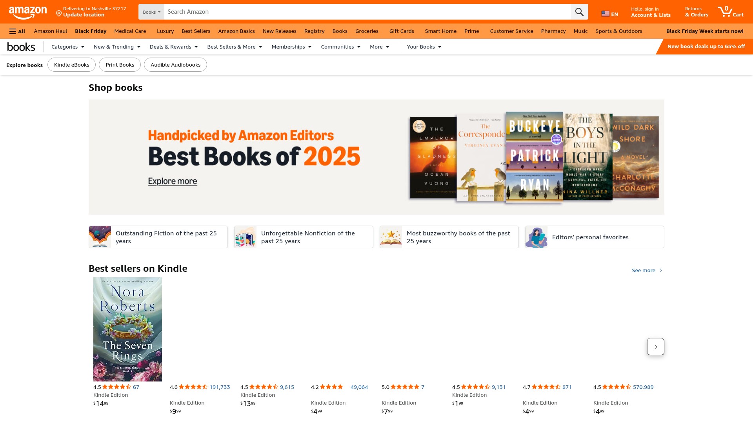Image resolution: width=753 pixels, height=423 pixels.
Task: Click the $14.99 Kindle price
Action: [x=101, y=403]
